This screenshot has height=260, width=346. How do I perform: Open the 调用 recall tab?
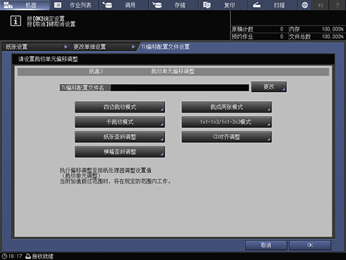124,5
